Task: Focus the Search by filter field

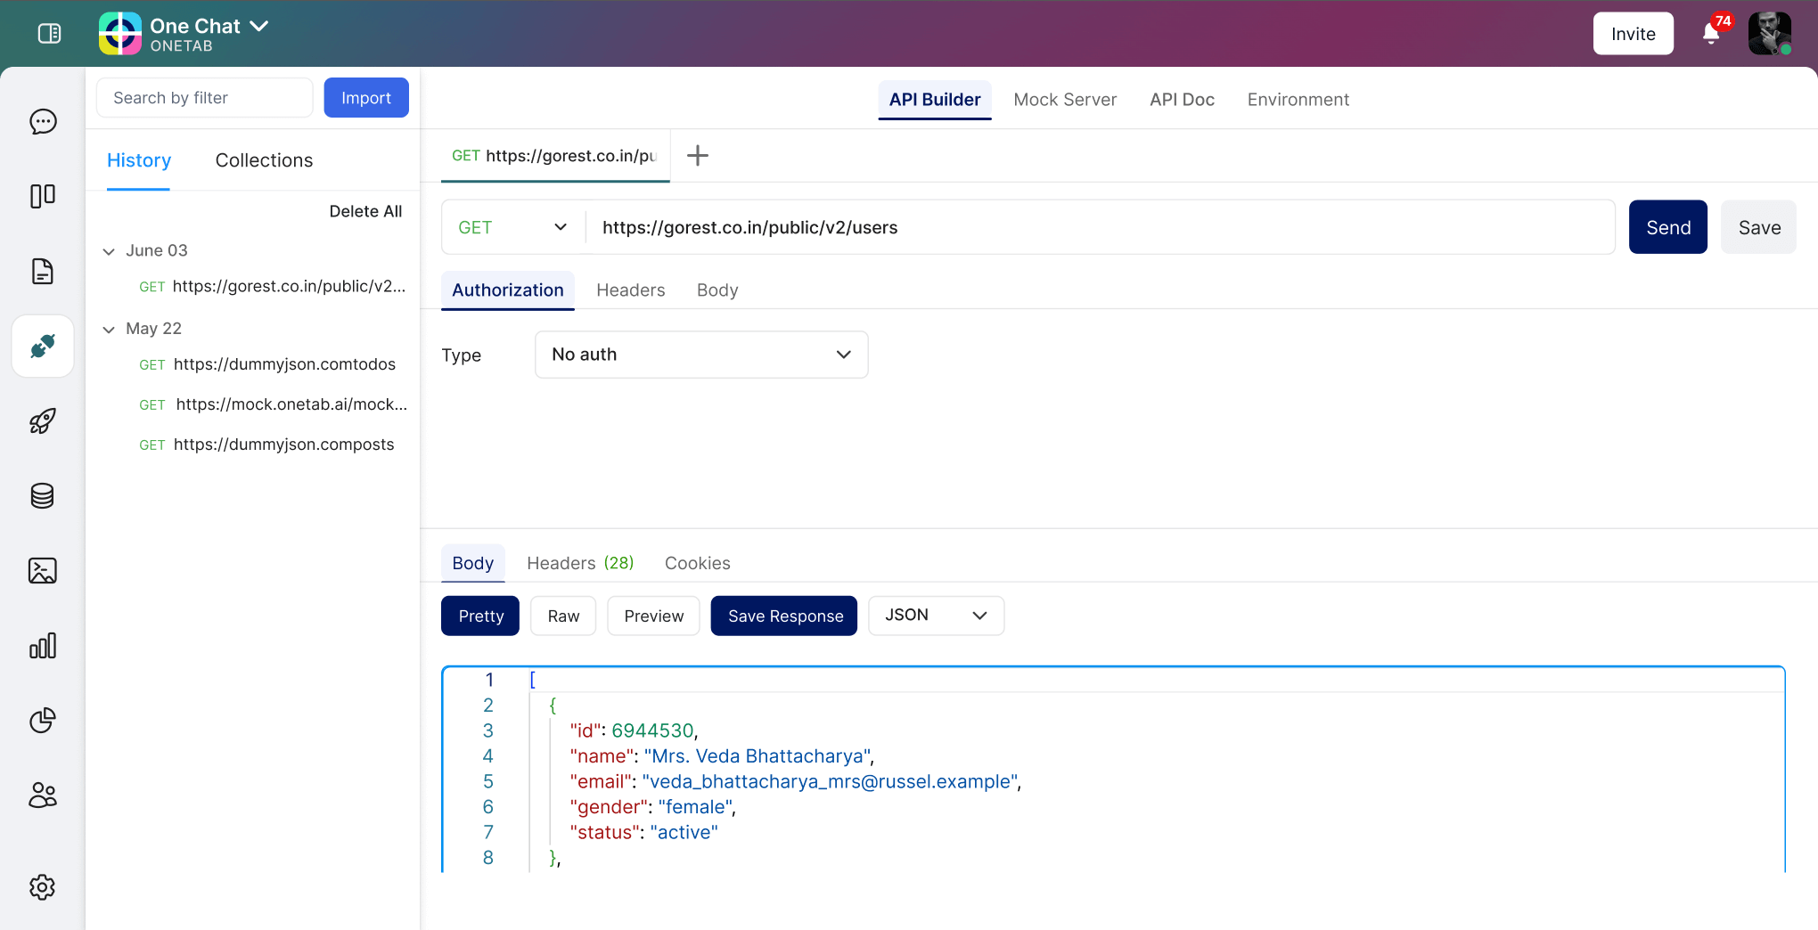Action: pyautogui.click(x=205, y=98)
